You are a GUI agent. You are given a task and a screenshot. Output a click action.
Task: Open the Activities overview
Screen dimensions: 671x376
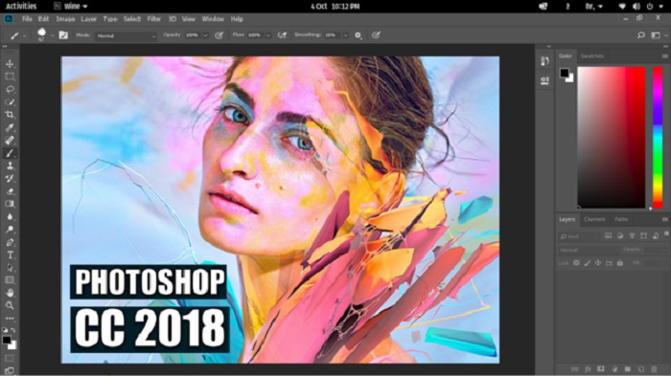pos(21,6)
